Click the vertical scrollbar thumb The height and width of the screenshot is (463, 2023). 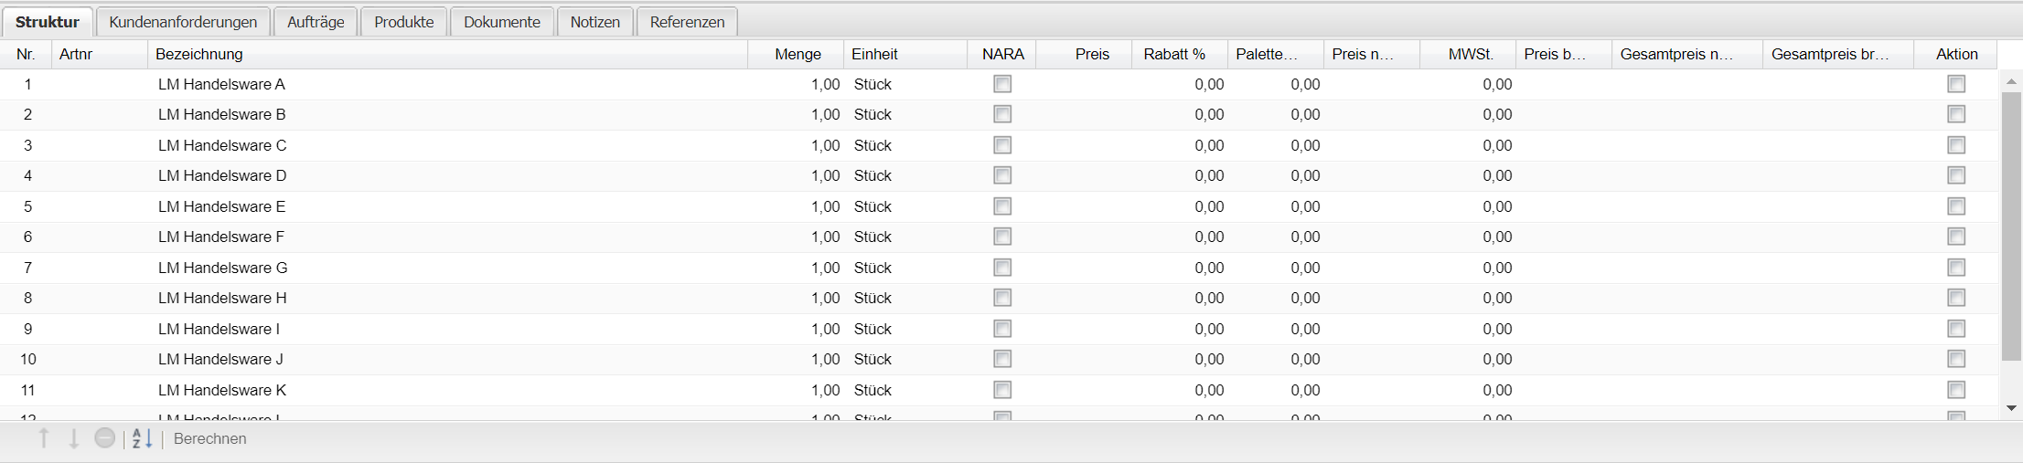coord(2011,224)
